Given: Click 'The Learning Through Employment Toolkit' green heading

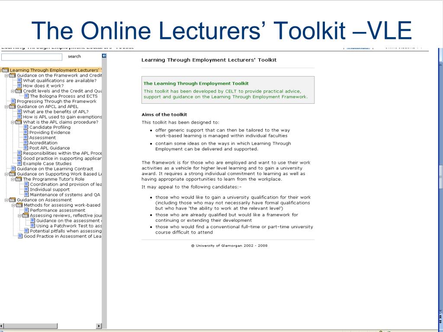Looking at the screenshot, I should pos(196,83).
